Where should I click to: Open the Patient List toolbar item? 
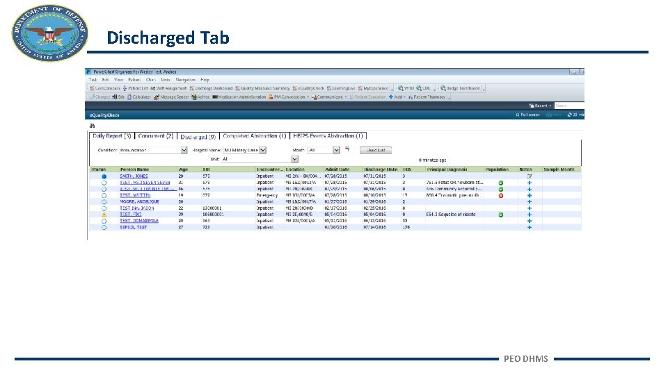tap(135, 88)
